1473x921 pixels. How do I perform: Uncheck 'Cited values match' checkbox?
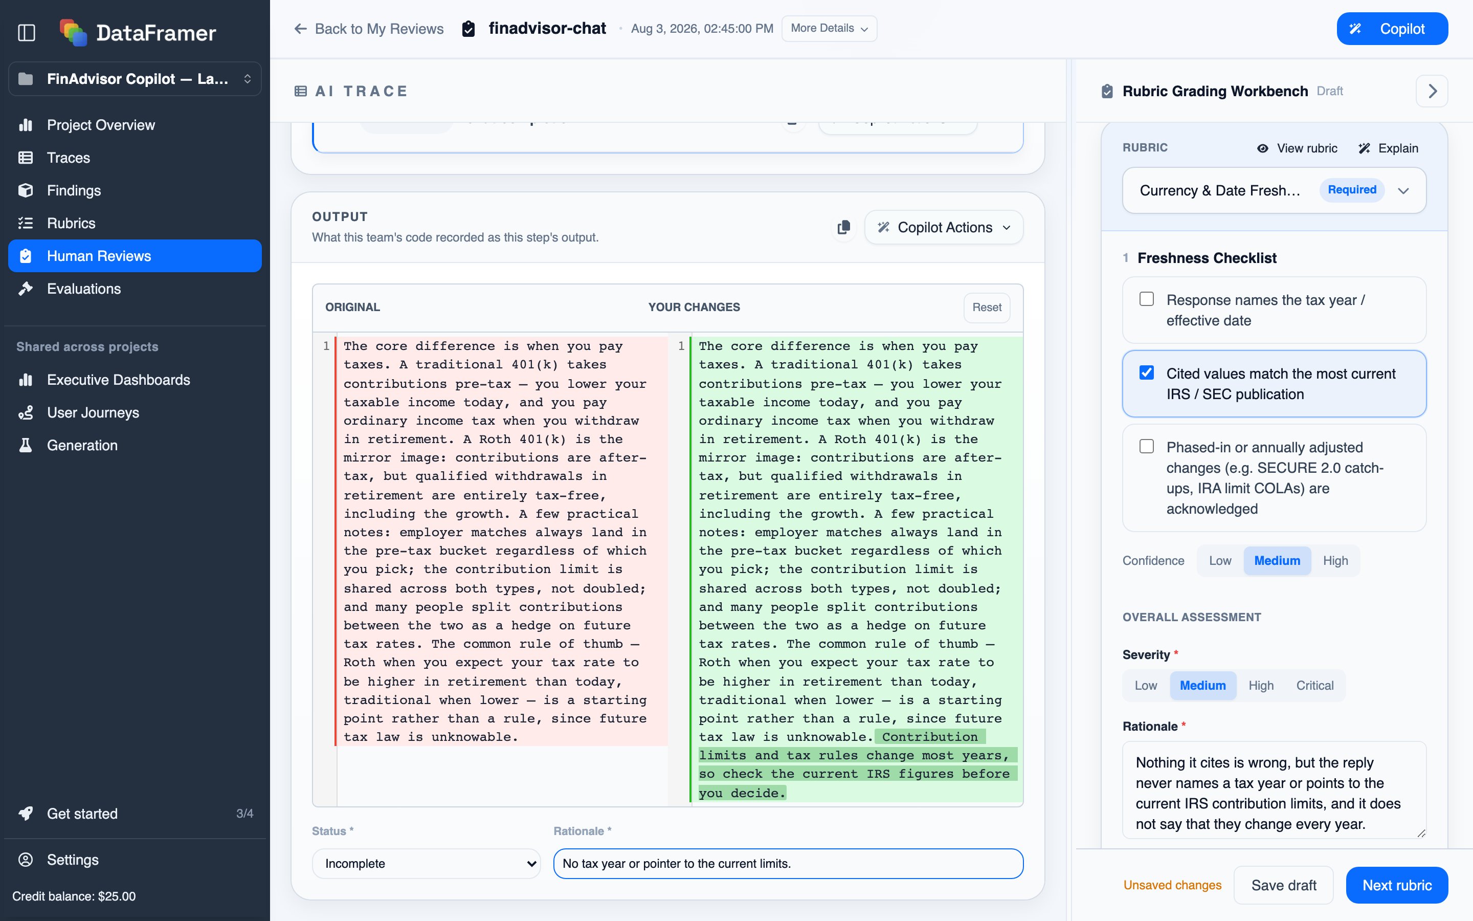[1147, 373]
